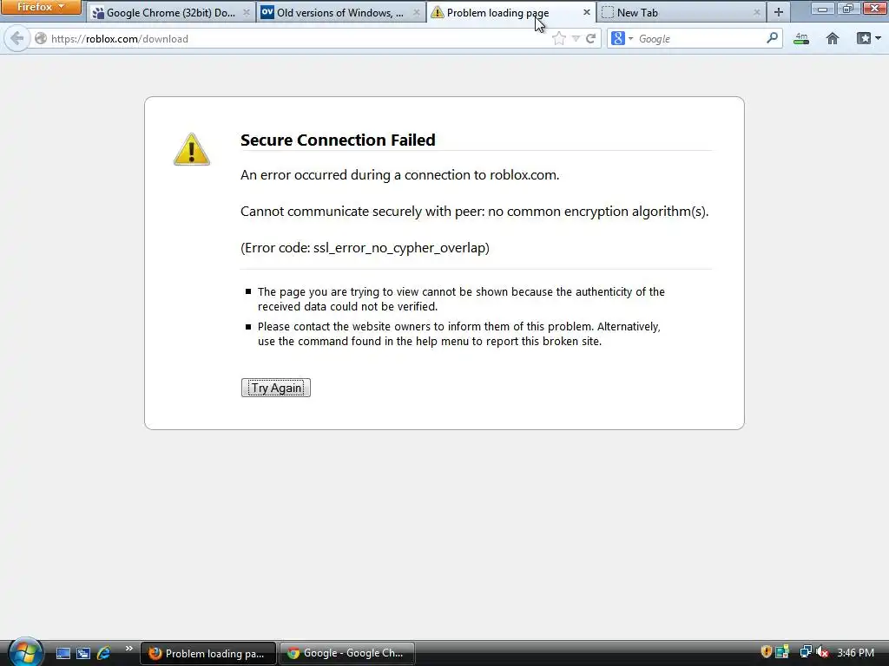Expand the Quick Launch overflow chevron

(128, 649)
